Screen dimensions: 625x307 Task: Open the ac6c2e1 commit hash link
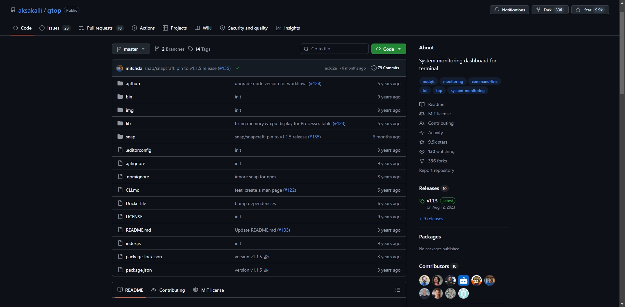[x=332, y=68]
